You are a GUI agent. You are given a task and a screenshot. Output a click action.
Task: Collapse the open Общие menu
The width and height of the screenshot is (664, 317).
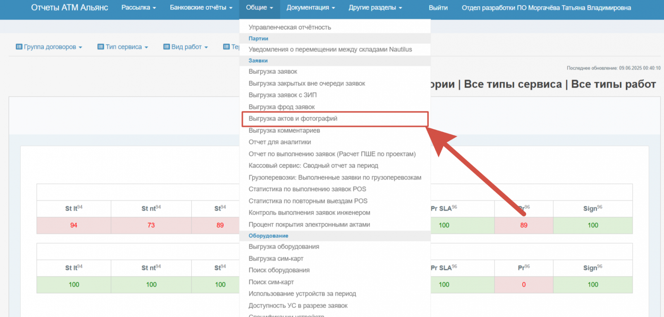pos(259,7)
